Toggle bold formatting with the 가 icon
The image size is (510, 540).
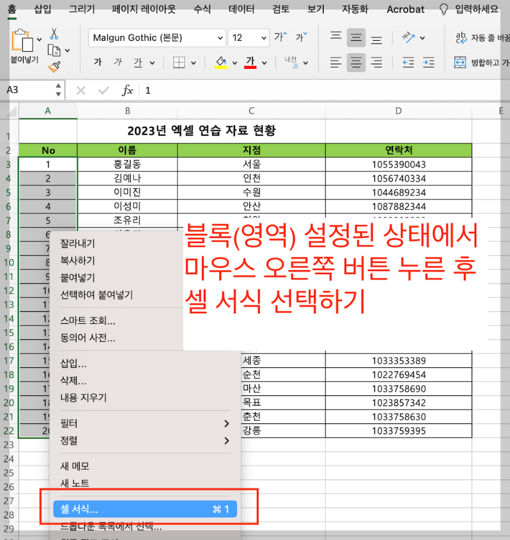tap(99, 62)
